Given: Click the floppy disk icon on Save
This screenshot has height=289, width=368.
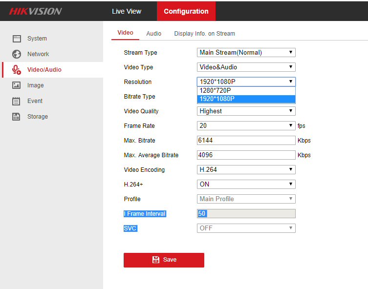Looking at the screenshot, I should [x=156, y=260].
